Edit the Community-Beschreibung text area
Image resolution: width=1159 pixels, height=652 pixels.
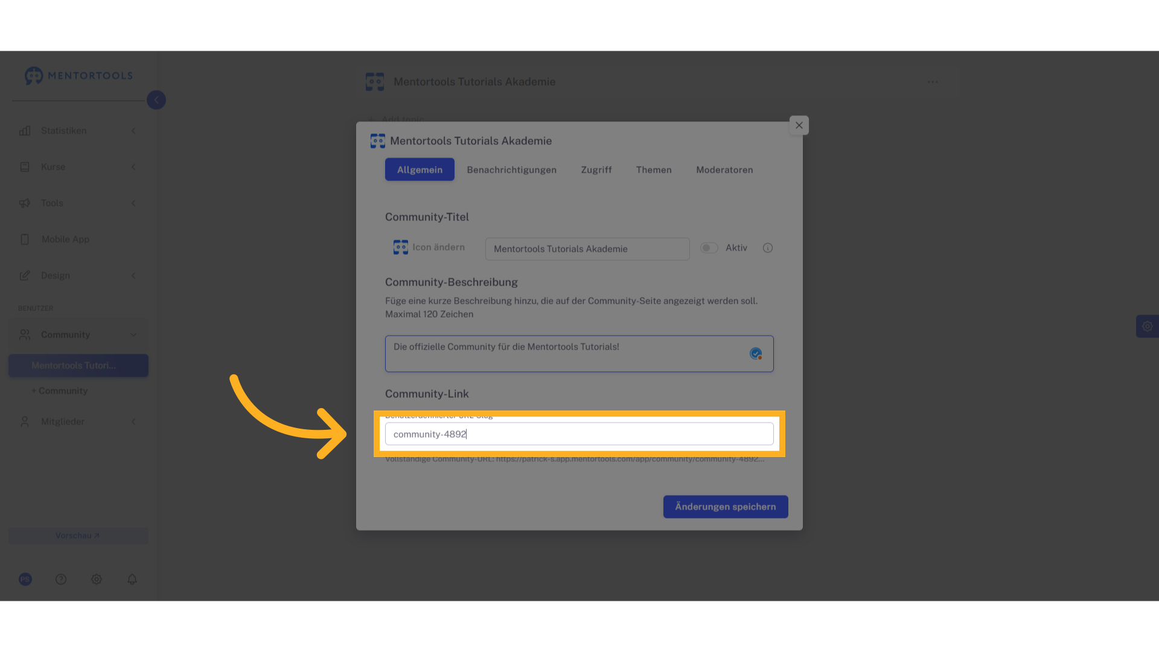579,354
